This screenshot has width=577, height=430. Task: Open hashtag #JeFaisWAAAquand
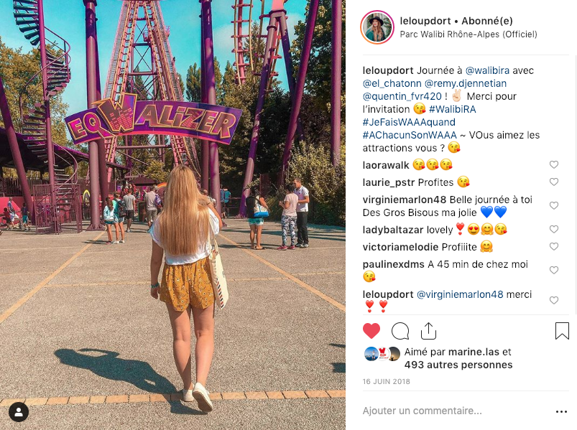[409, 122]
